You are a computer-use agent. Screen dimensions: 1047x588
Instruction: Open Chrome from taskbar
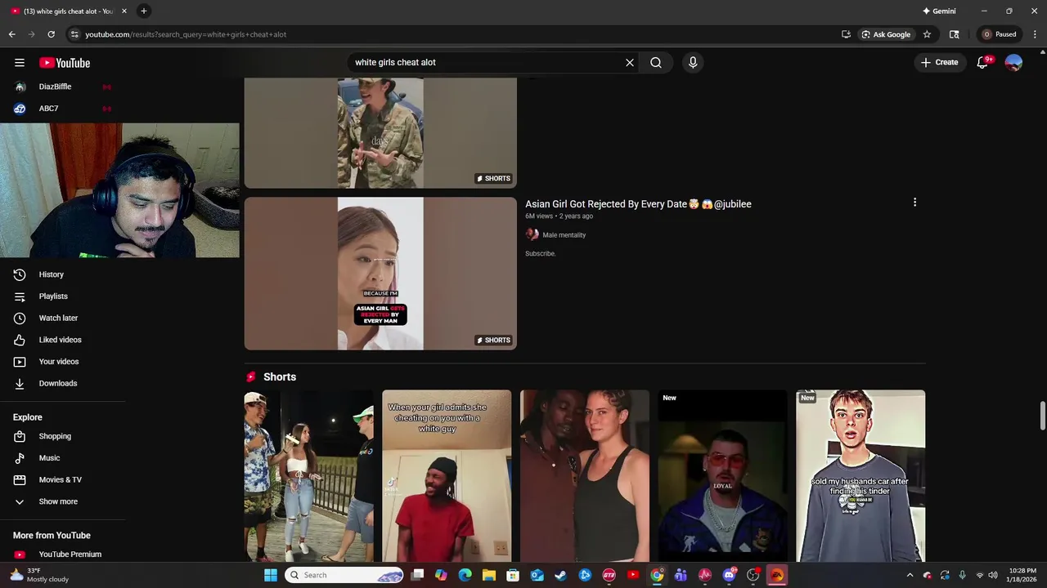pyautogui.click(x=657, y=575)
